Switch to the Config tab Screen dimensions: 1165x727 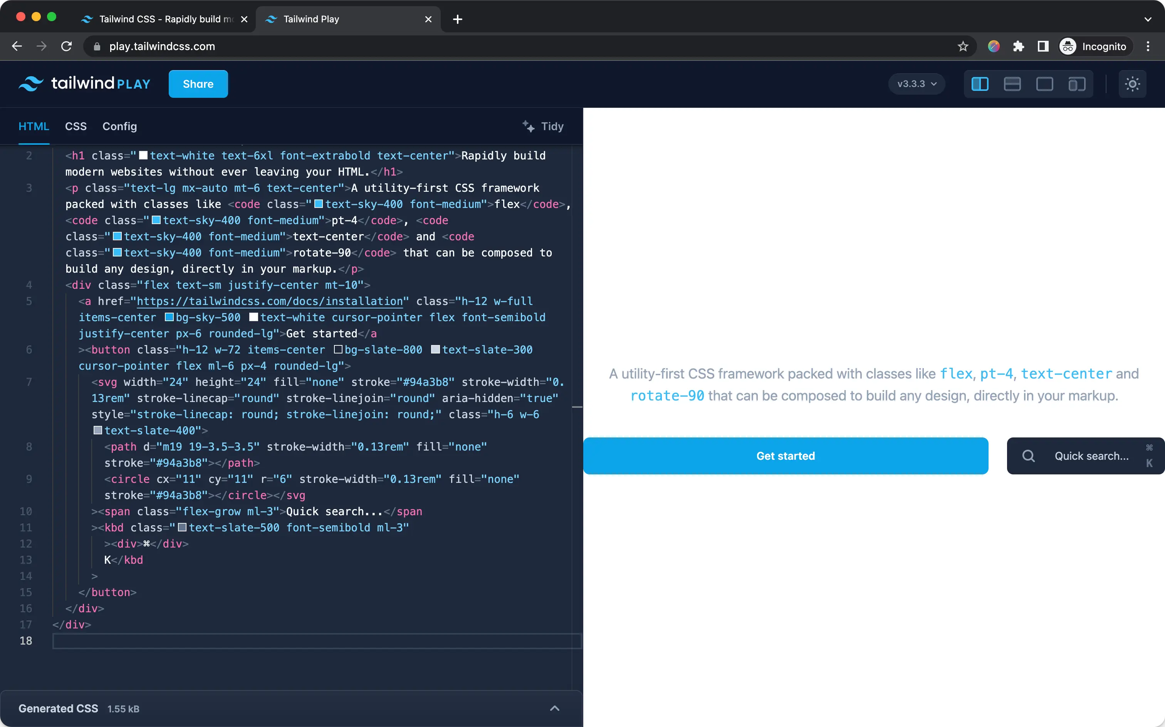[119, 126]
